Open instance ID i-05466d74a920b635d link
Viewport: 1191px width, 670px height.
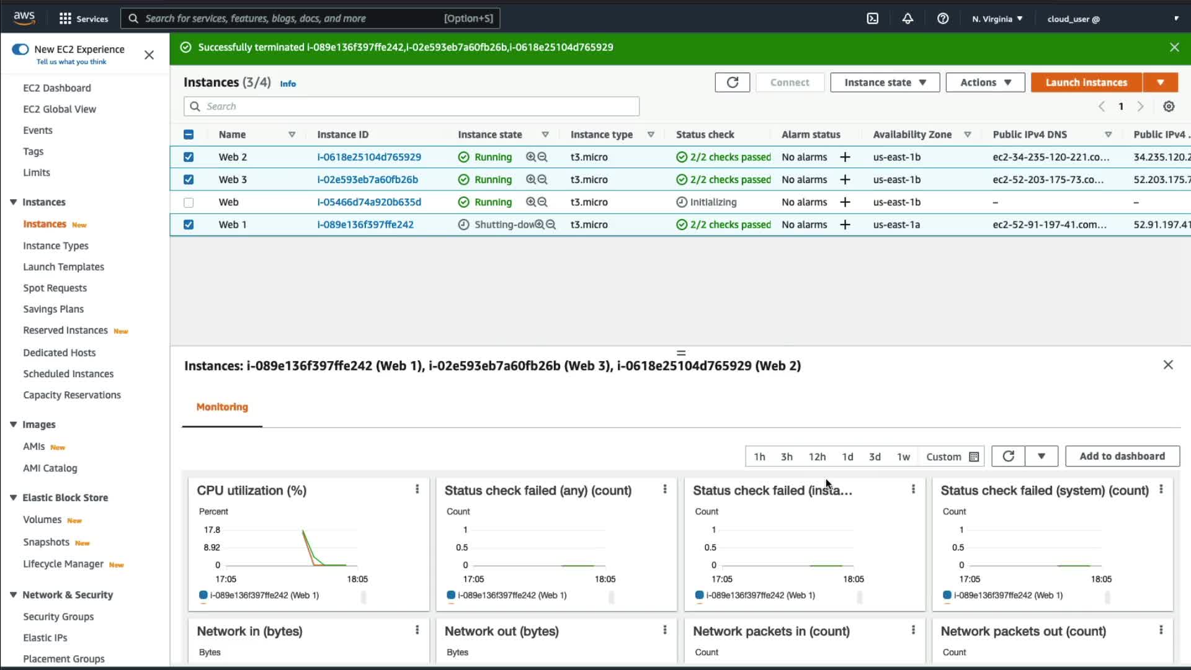click(x=369, y=202)
